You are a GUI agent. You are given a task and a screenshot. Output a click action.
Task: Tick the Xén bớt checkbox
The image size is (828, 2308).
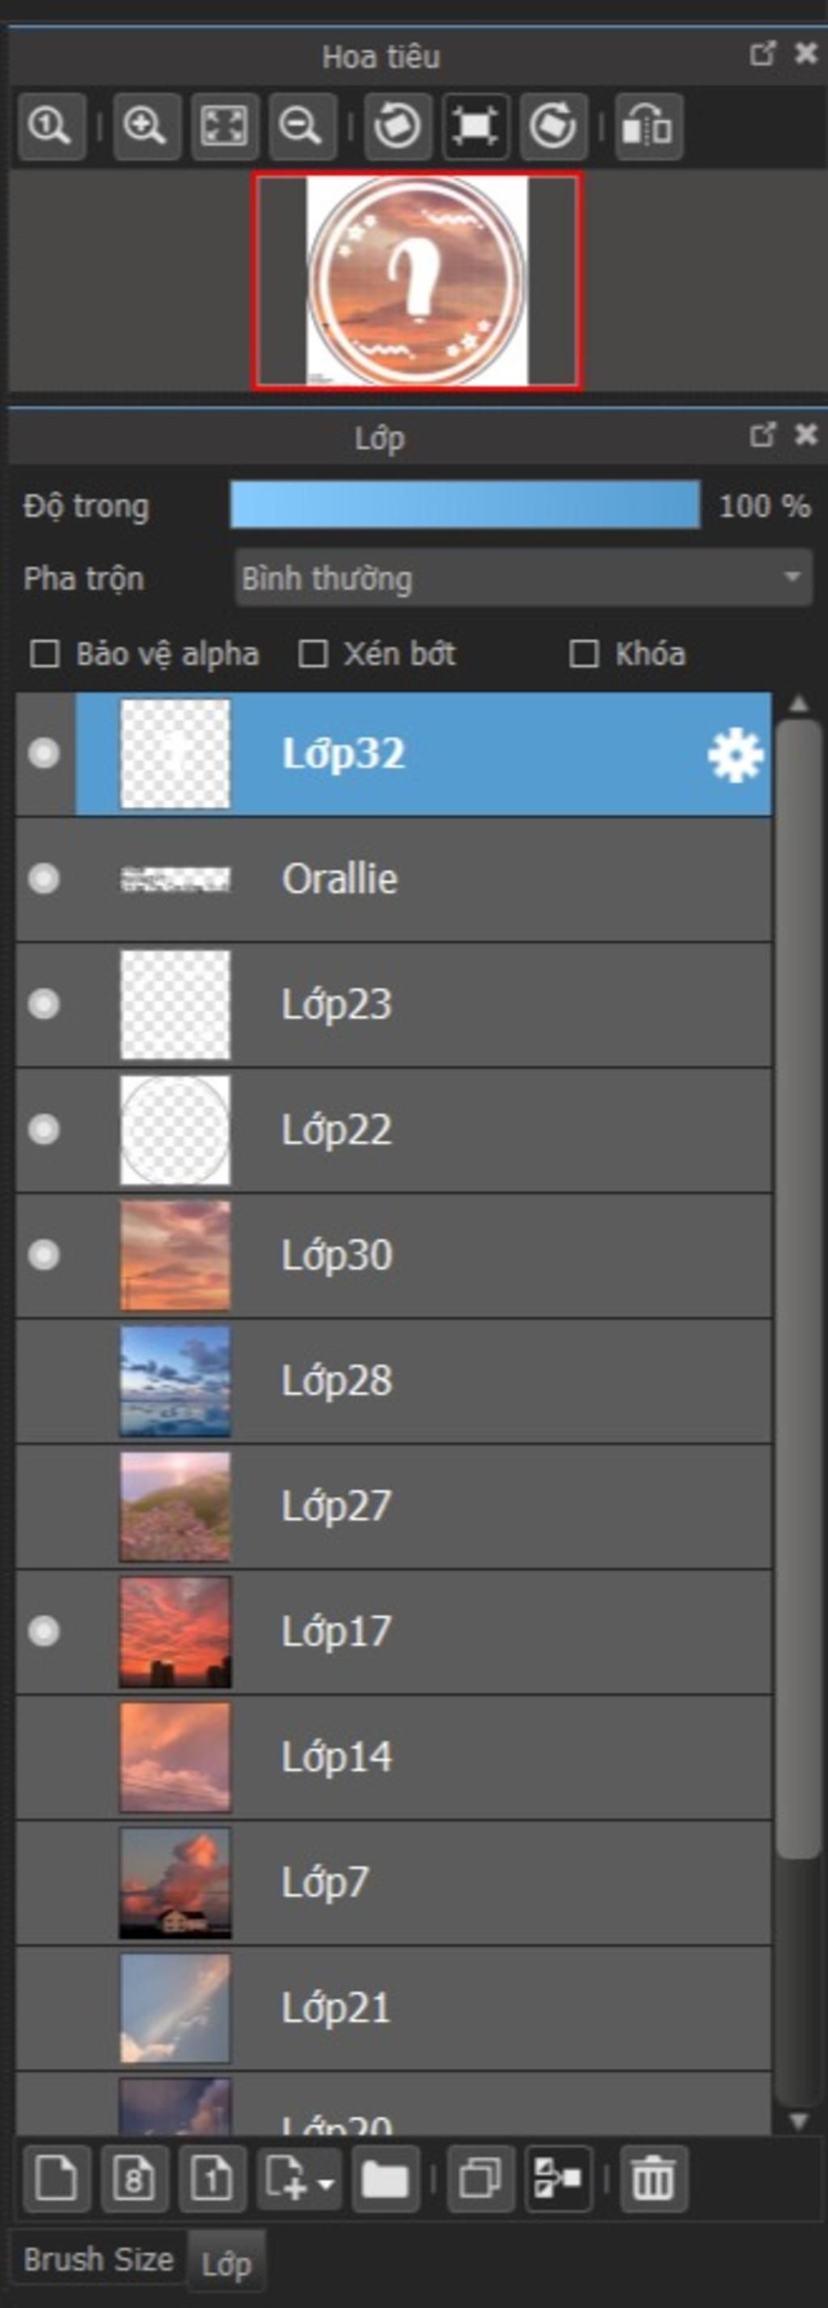[312, 654]
